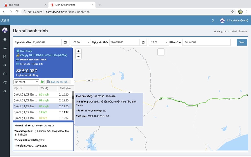Zoom in on the map
The image size is (251, 157).
tap(78, 51)
